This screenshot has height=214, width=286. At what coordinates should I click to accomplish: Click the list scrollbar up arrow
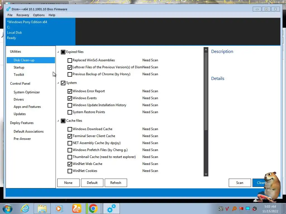click(206, 50)
